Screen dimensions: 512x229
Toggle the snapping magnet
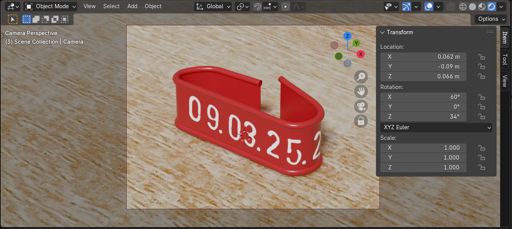tap(257, 7)
